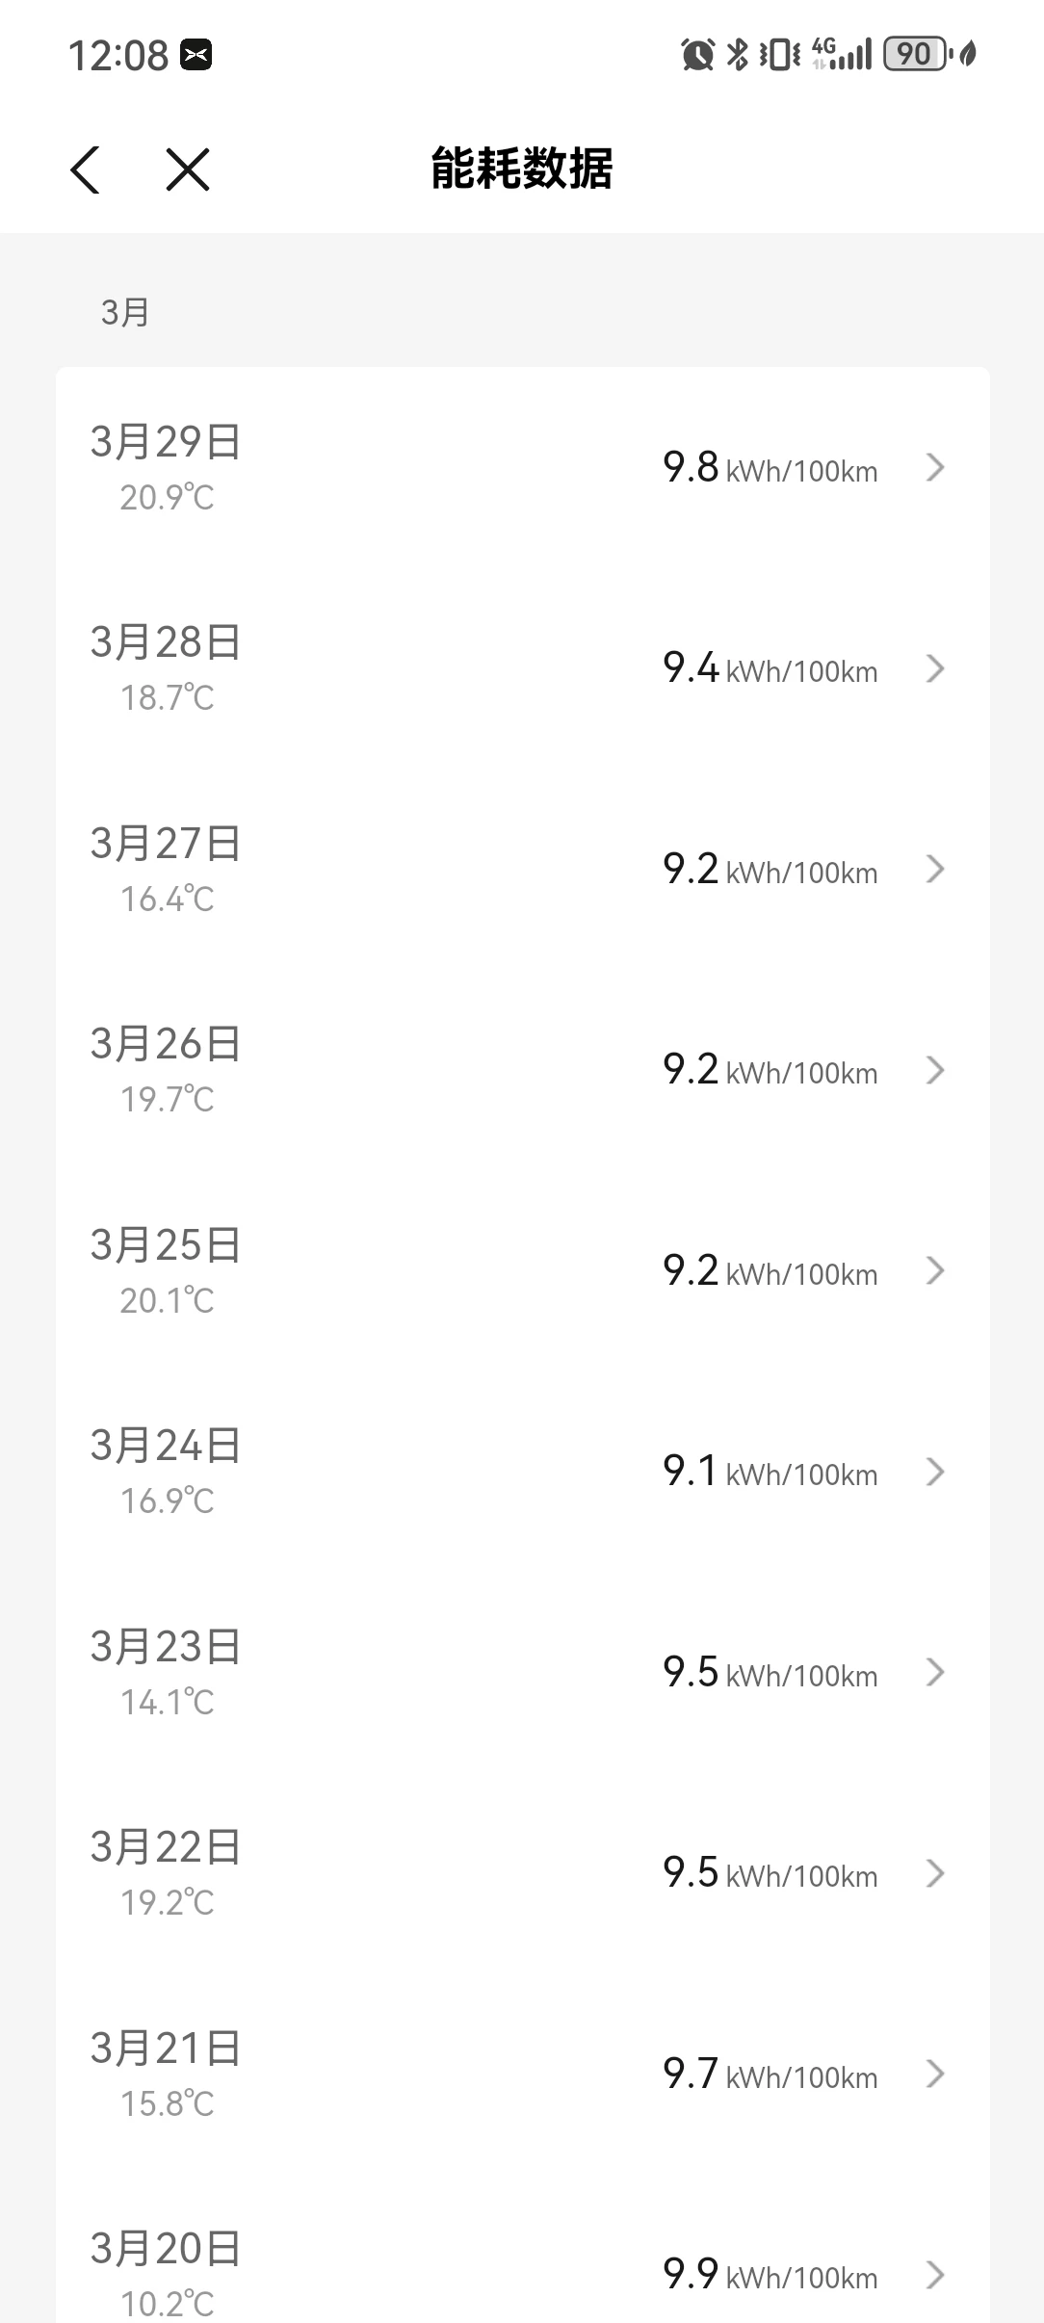Expand the 3月28日 entry chevron

coord(934,668)
